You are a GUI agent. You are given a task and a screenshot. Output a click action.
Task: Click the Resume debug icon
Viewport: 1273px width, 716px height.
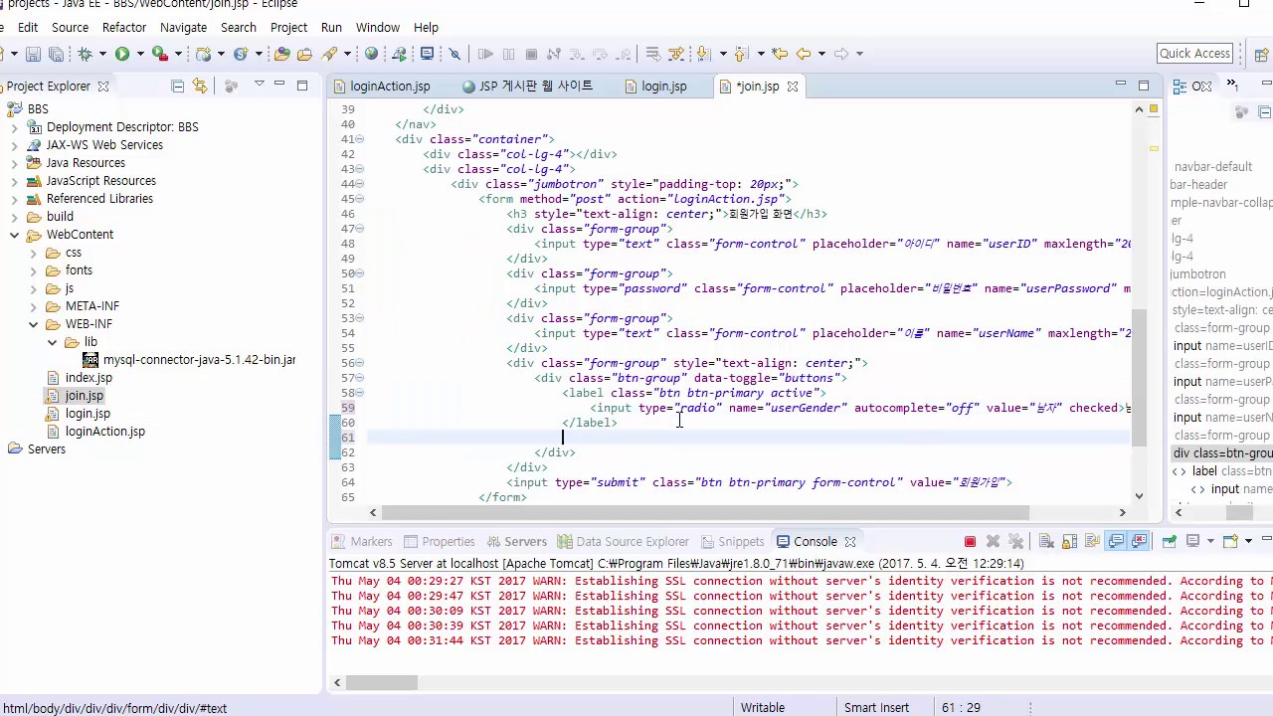[x=485, y=54]
